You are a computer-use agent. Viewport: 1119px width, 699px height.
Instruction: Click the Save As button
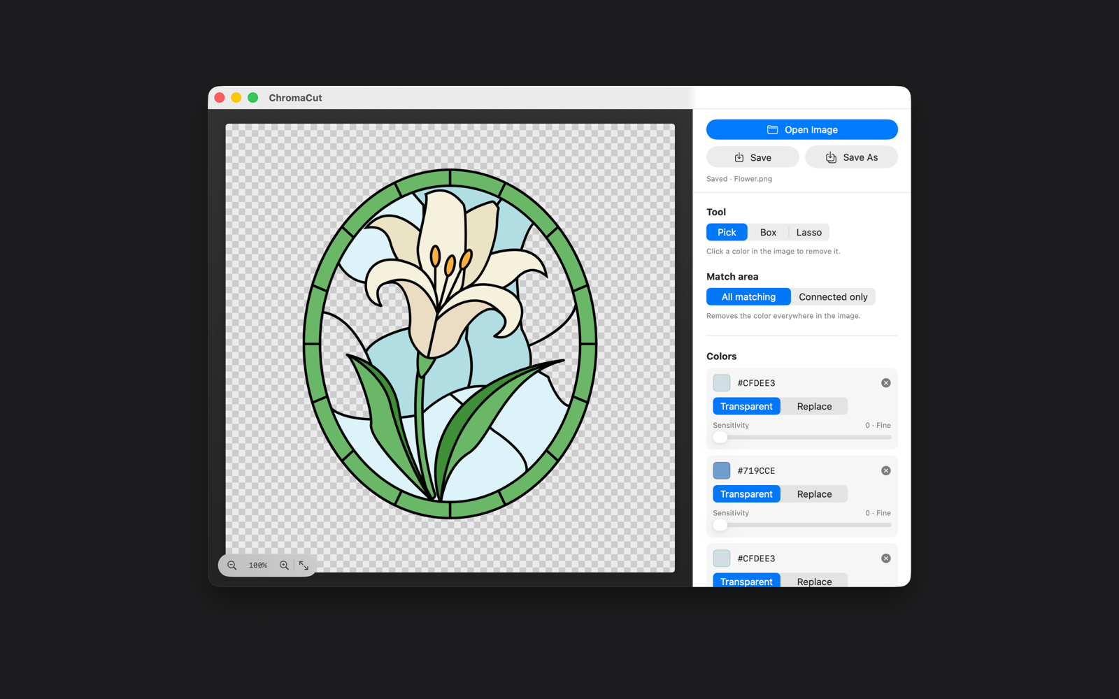(x=851, y=157)
